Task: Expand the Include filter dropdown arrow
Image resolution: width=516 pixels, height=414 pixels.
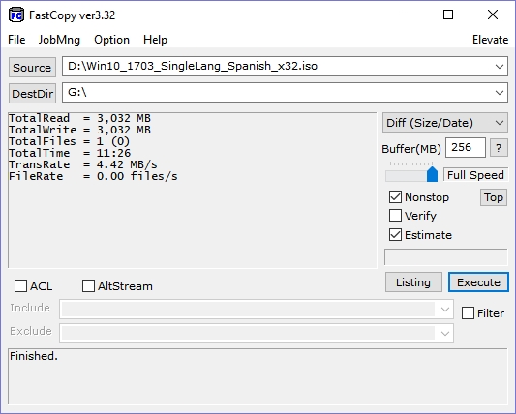Action: 445,310
